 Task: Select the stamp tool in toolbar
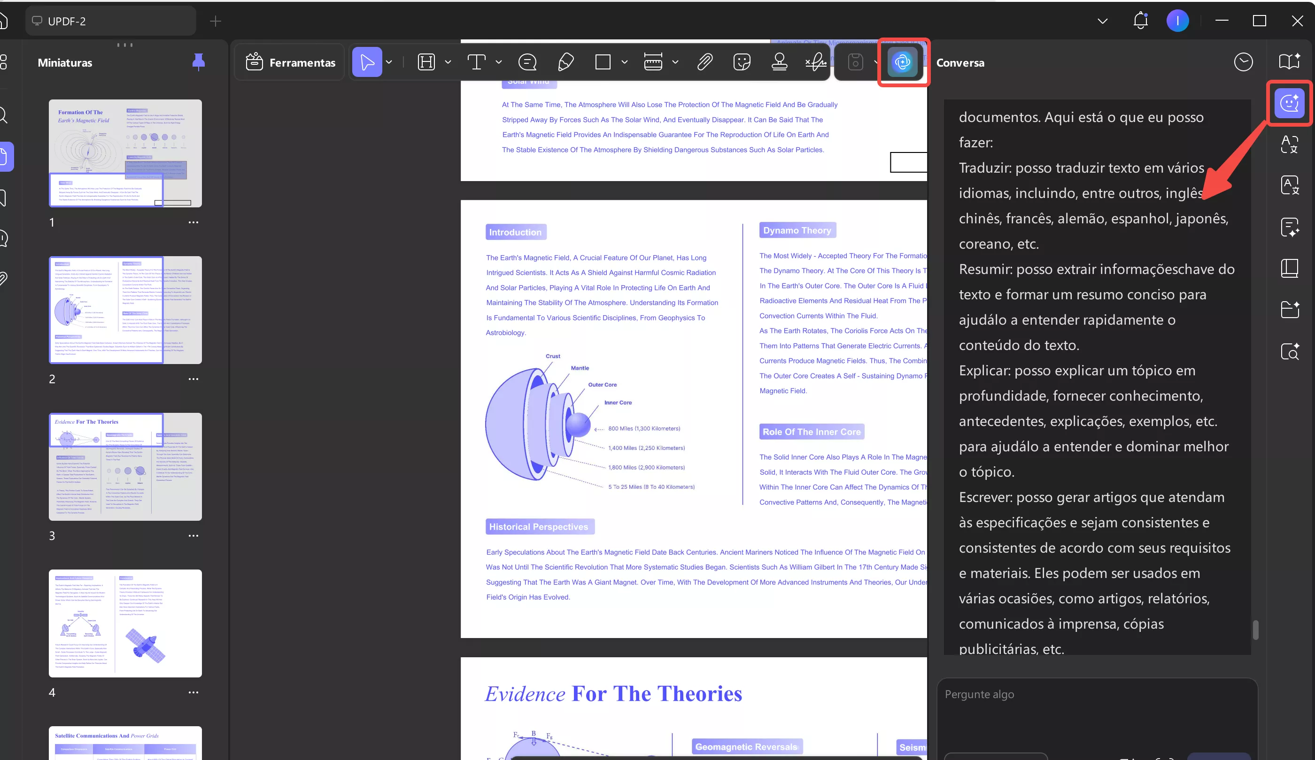pos(779,62)
